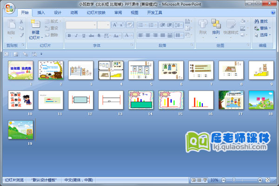This screenshot has height=186, width=279.
Task: Justify the text alignment
Action: [162, 35]
